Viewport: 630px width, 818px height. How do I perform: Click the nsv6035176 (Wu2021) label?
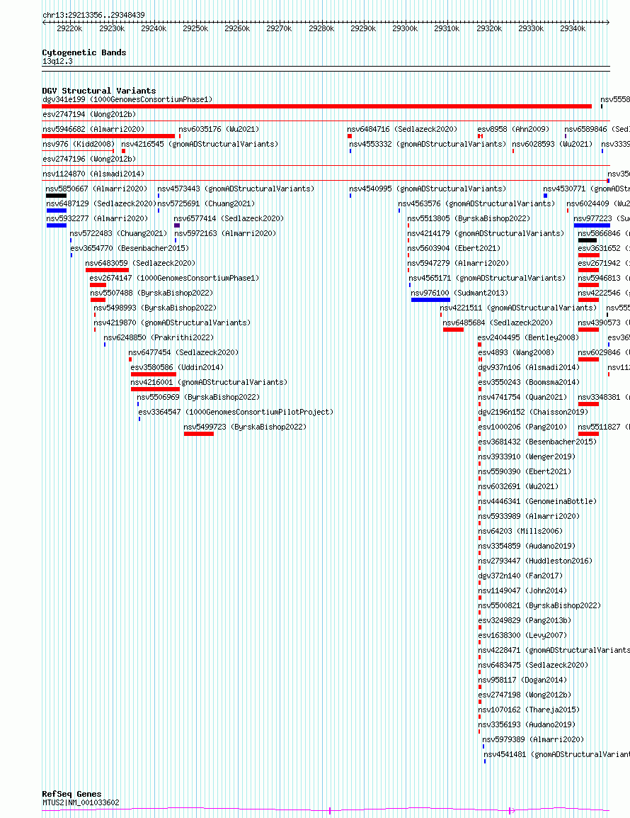point(219,130)
